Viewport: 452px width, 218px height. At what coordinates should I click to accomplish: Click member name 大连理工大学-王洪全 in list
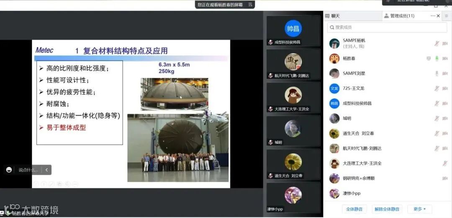click(362, 163)
